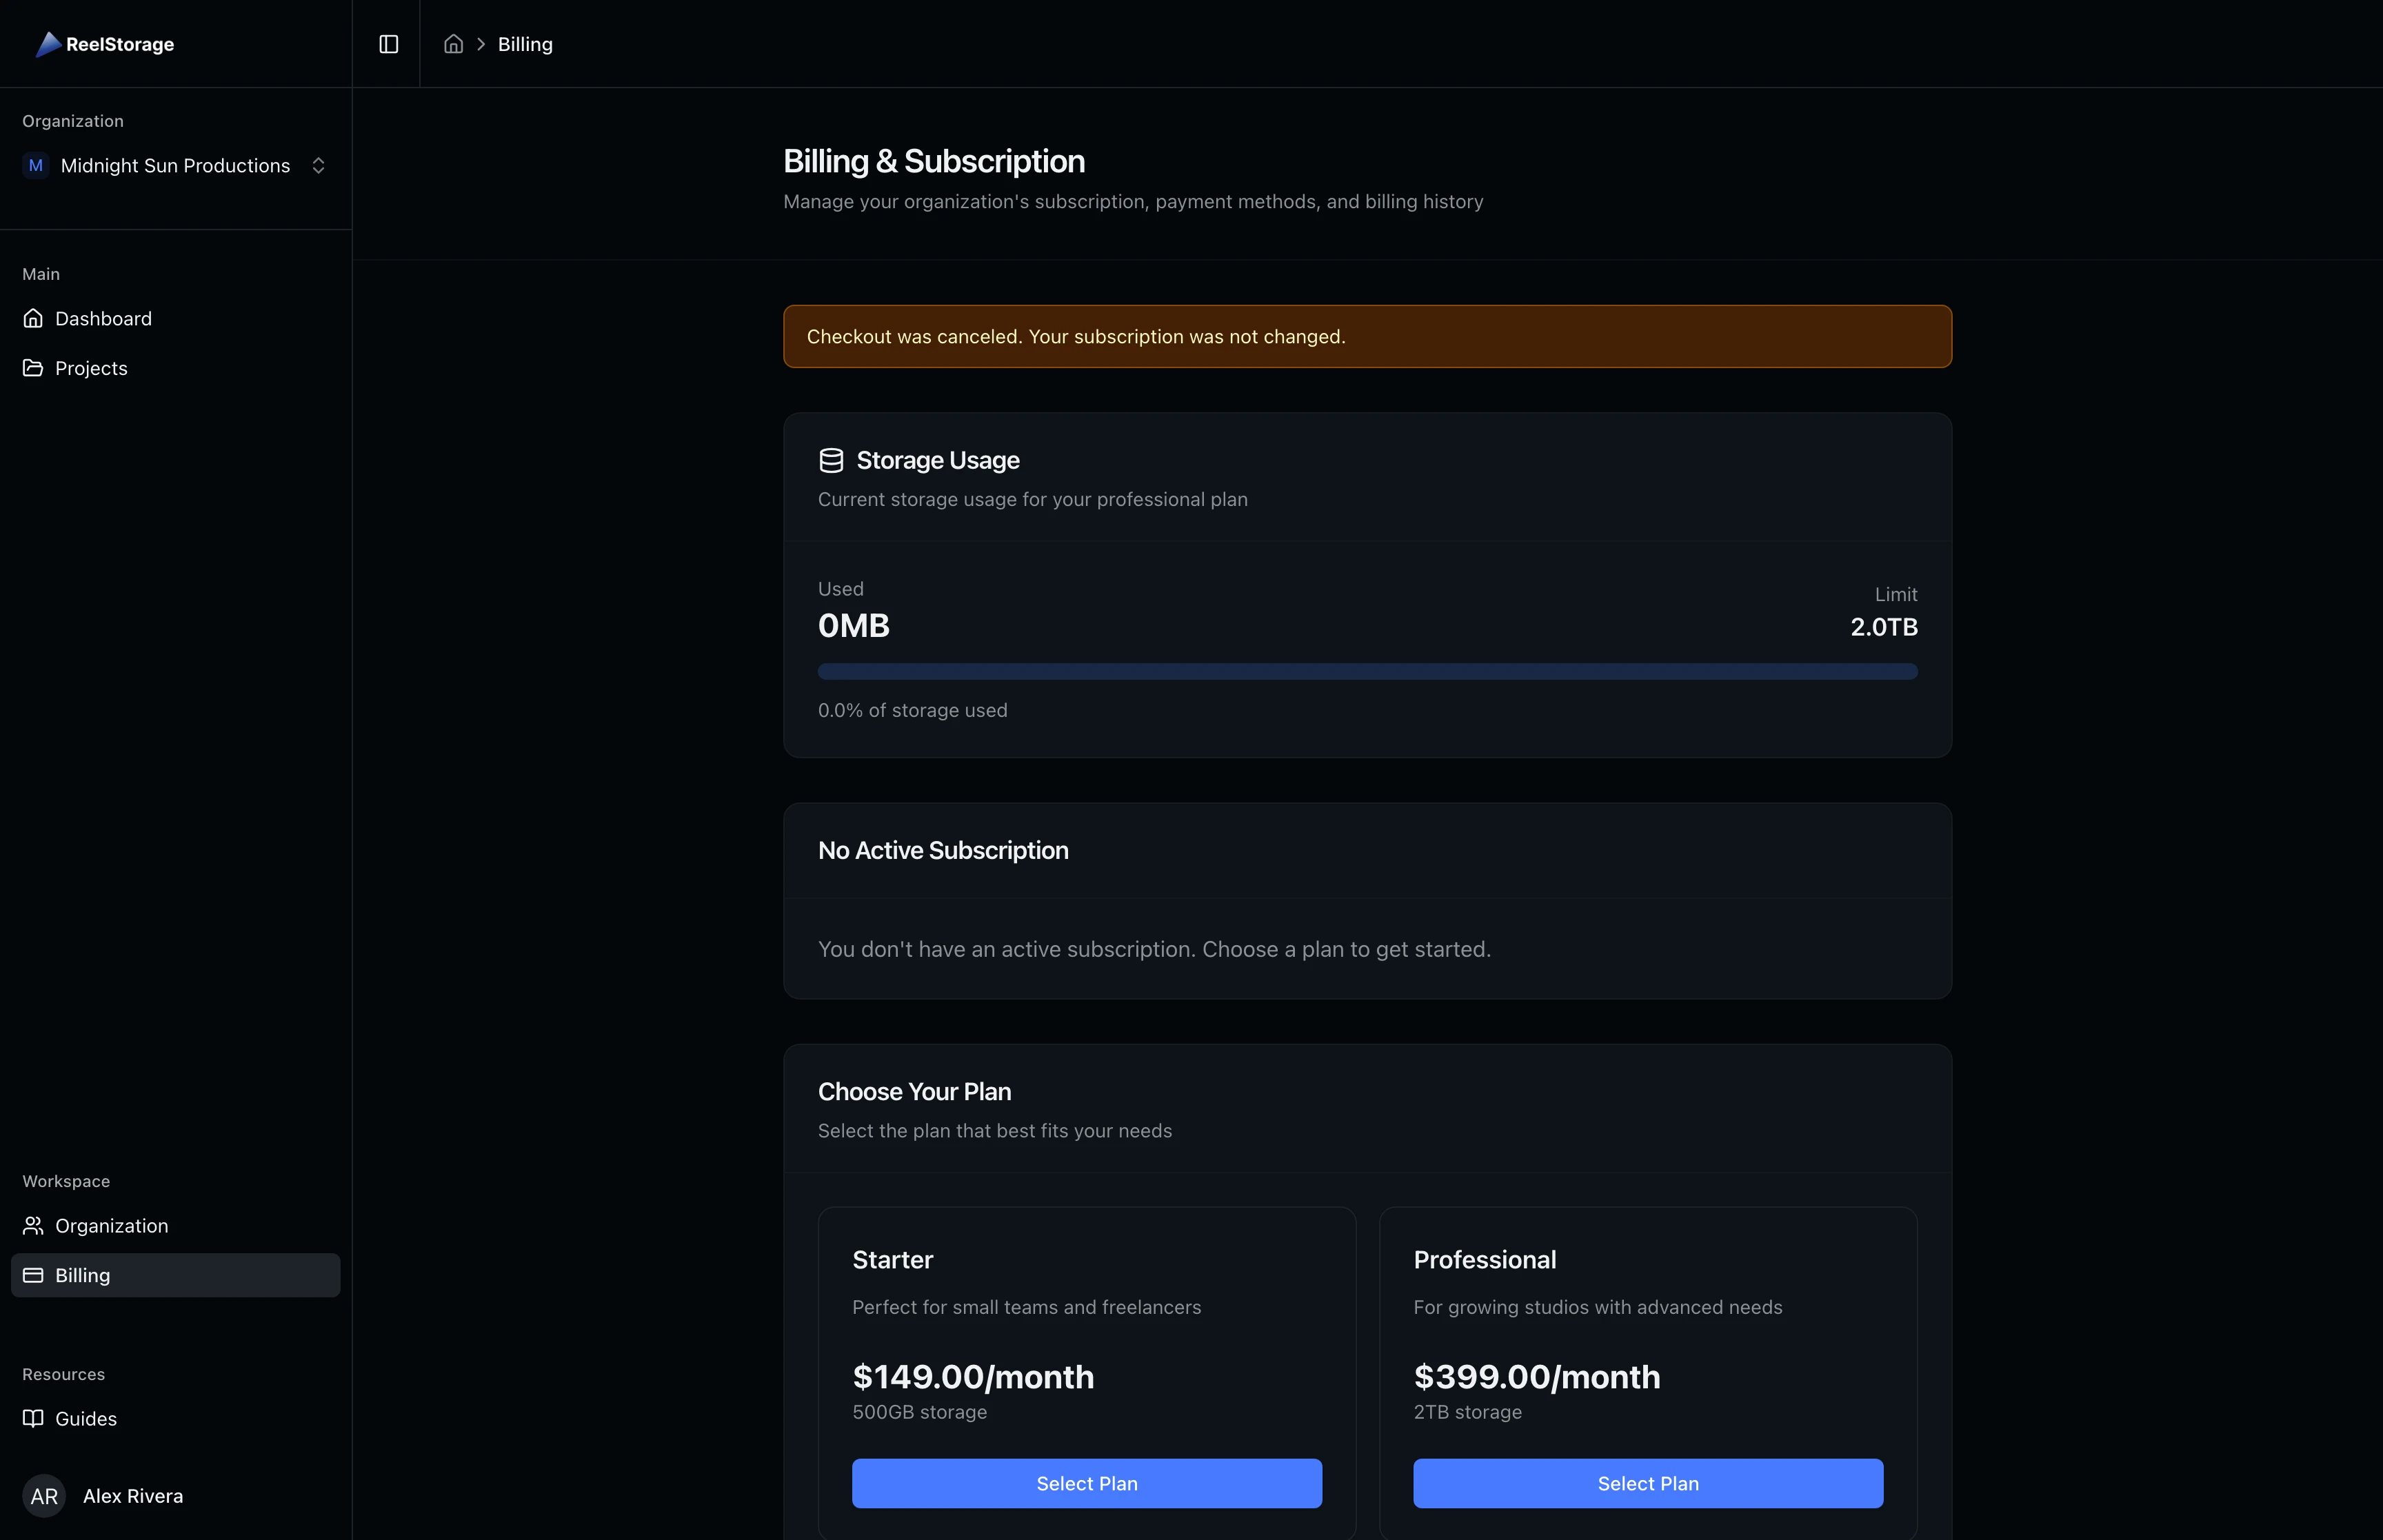Click the ReelStorage logo icon
2383x1540 pixels.
[48, 44]
